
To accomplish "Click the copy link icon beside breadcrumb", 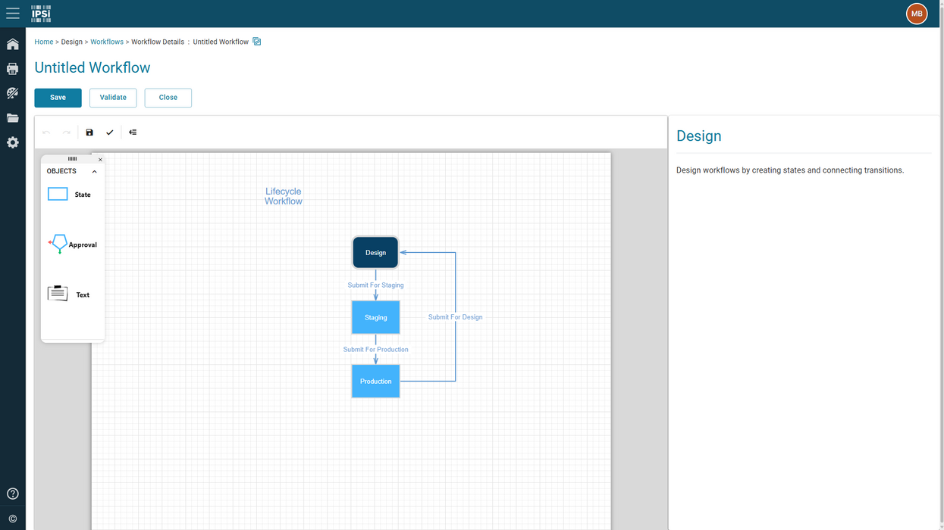I will (x=257, y=42).
